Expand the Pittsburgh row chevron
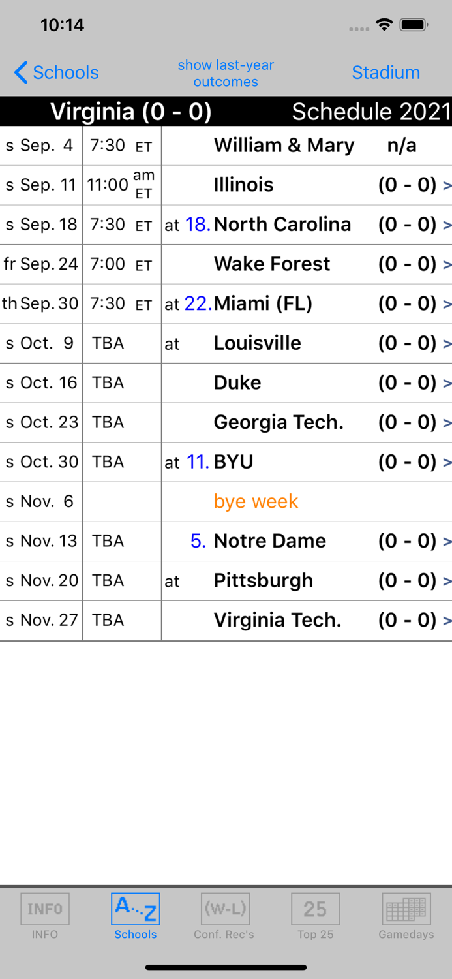 (447, 581)
